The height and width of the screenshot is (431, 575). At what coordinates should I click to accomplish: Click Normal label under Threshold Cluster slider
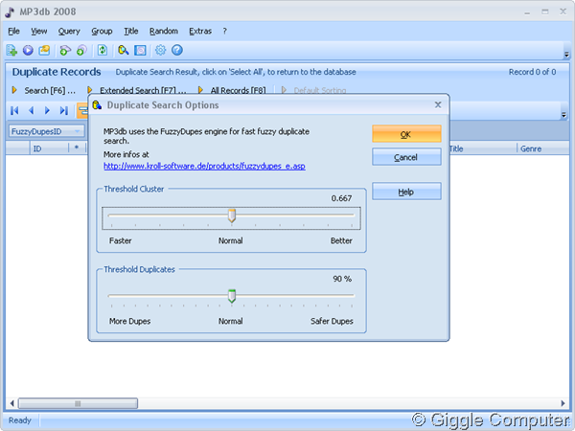[231, 240]
